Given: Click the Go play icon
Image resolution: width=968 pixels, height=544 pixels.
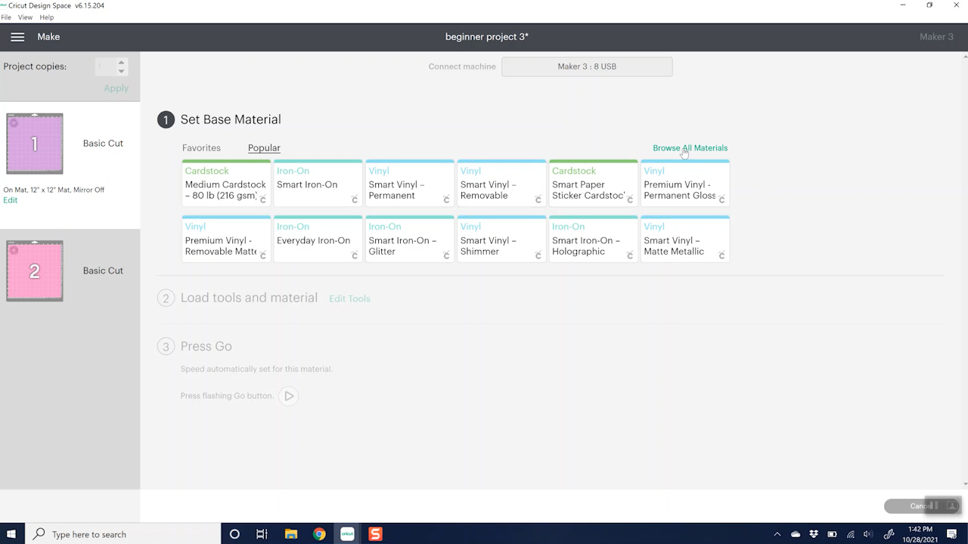Looking at the screenshot, I should pyautogui.click(x=289, y=396).
